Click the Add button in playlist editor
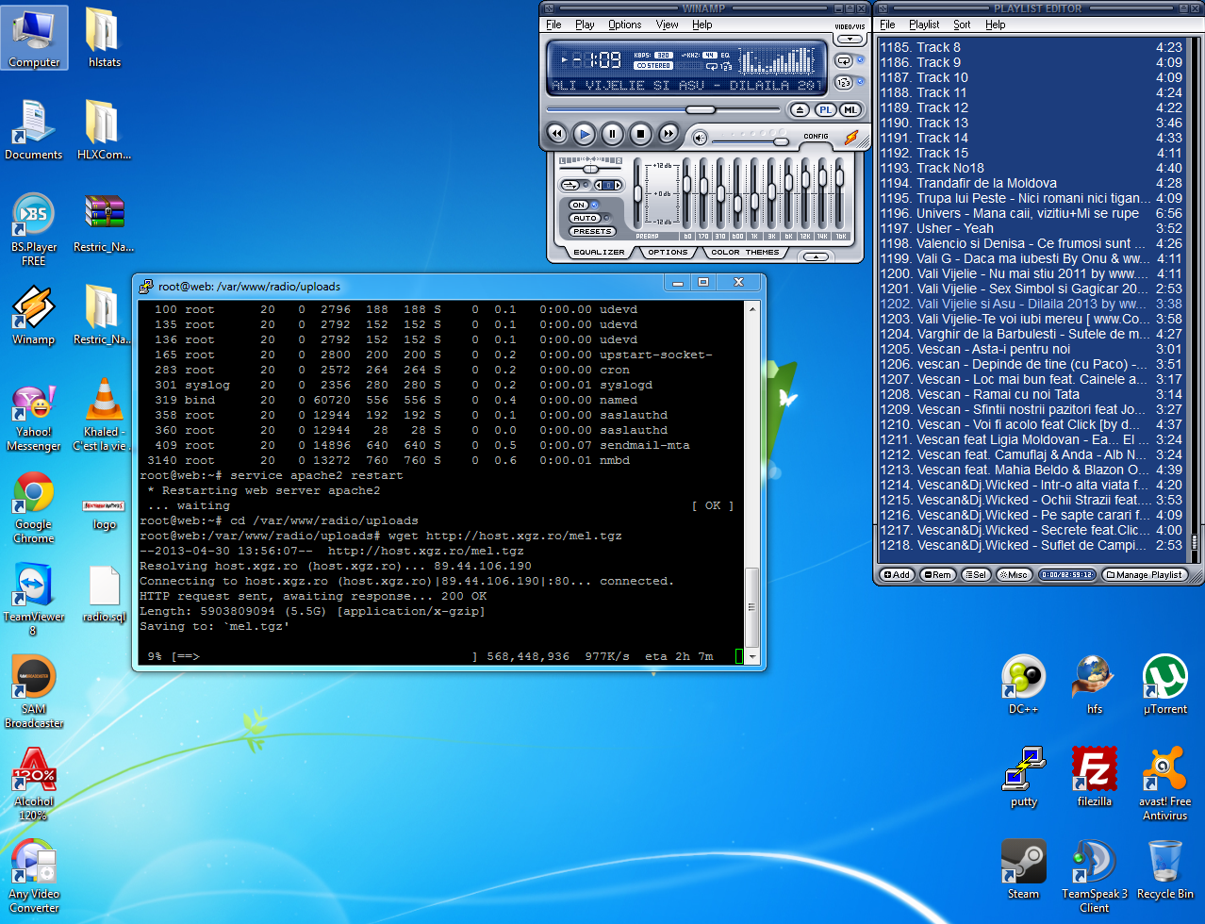Viewport: 1205px width, 924px height. click(x=897, y=574)
